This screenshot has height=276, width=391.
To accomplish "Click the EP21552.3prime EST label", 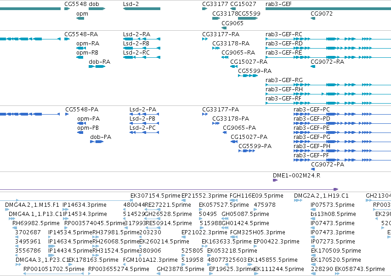I will [204, 196].
